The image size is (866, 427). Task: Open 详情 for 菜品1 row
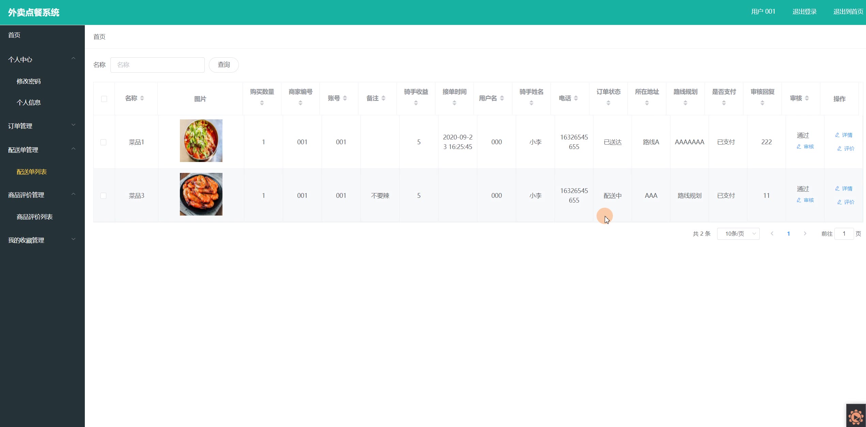pyautogui.click(x=844, y=135)
